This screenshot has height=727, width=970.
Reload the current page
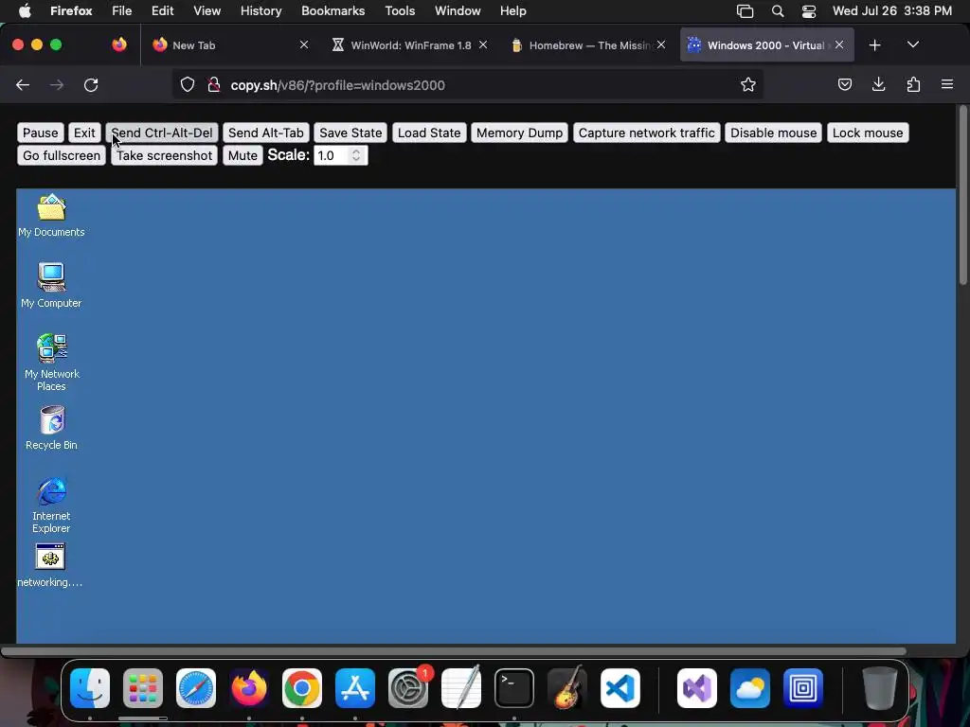91,85
